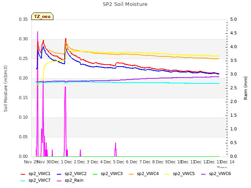Click the magenta sp2_Rain legend swatch
Image resolution: width=251 pixels, height=188 pixels.
tap(59, 181)
